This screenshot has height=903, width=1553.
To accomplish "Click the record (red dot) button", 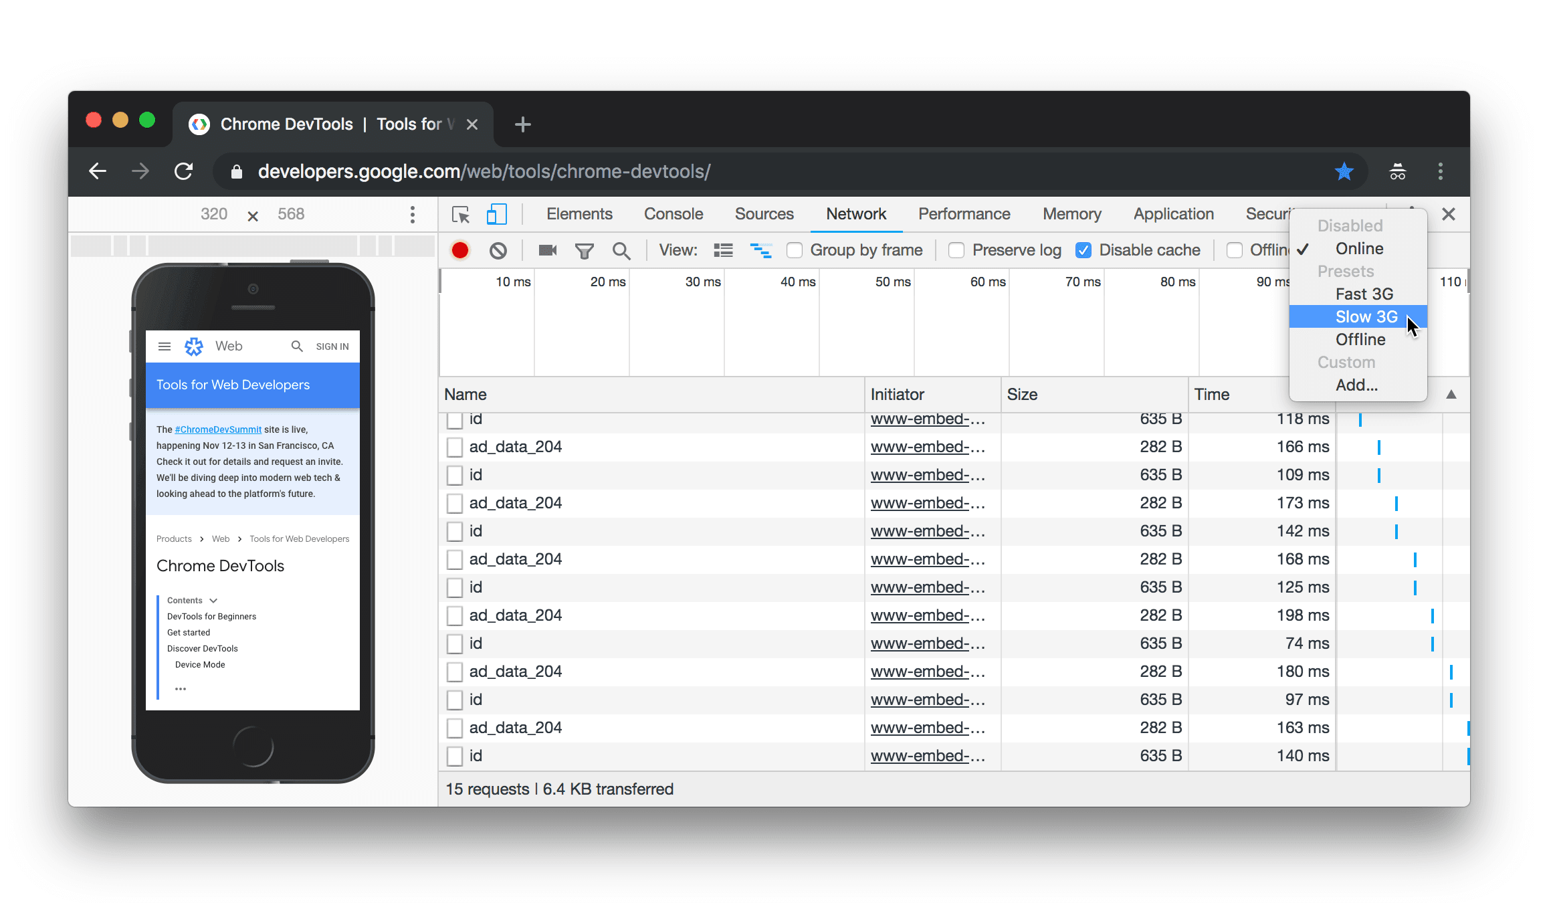I will click(460, 249).
